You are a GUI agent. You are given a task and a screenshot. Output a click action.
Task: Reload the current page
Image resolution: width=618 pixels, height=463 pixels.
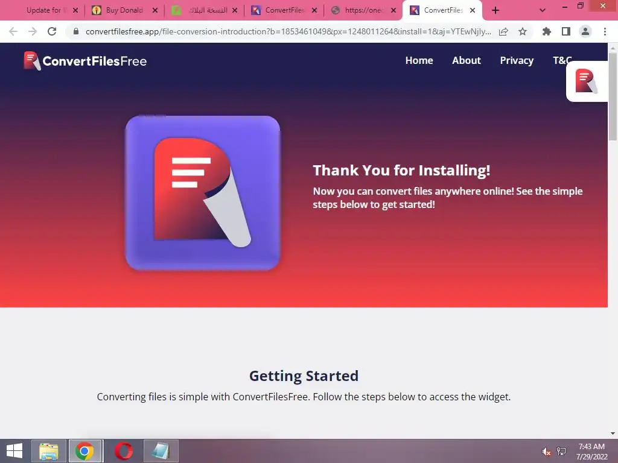tap(52, 31)
